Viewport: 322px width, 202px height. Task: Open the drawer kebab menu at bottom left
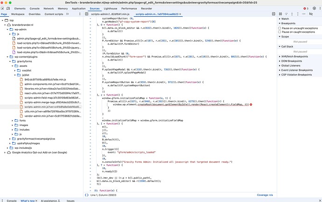tap(2, 201)
